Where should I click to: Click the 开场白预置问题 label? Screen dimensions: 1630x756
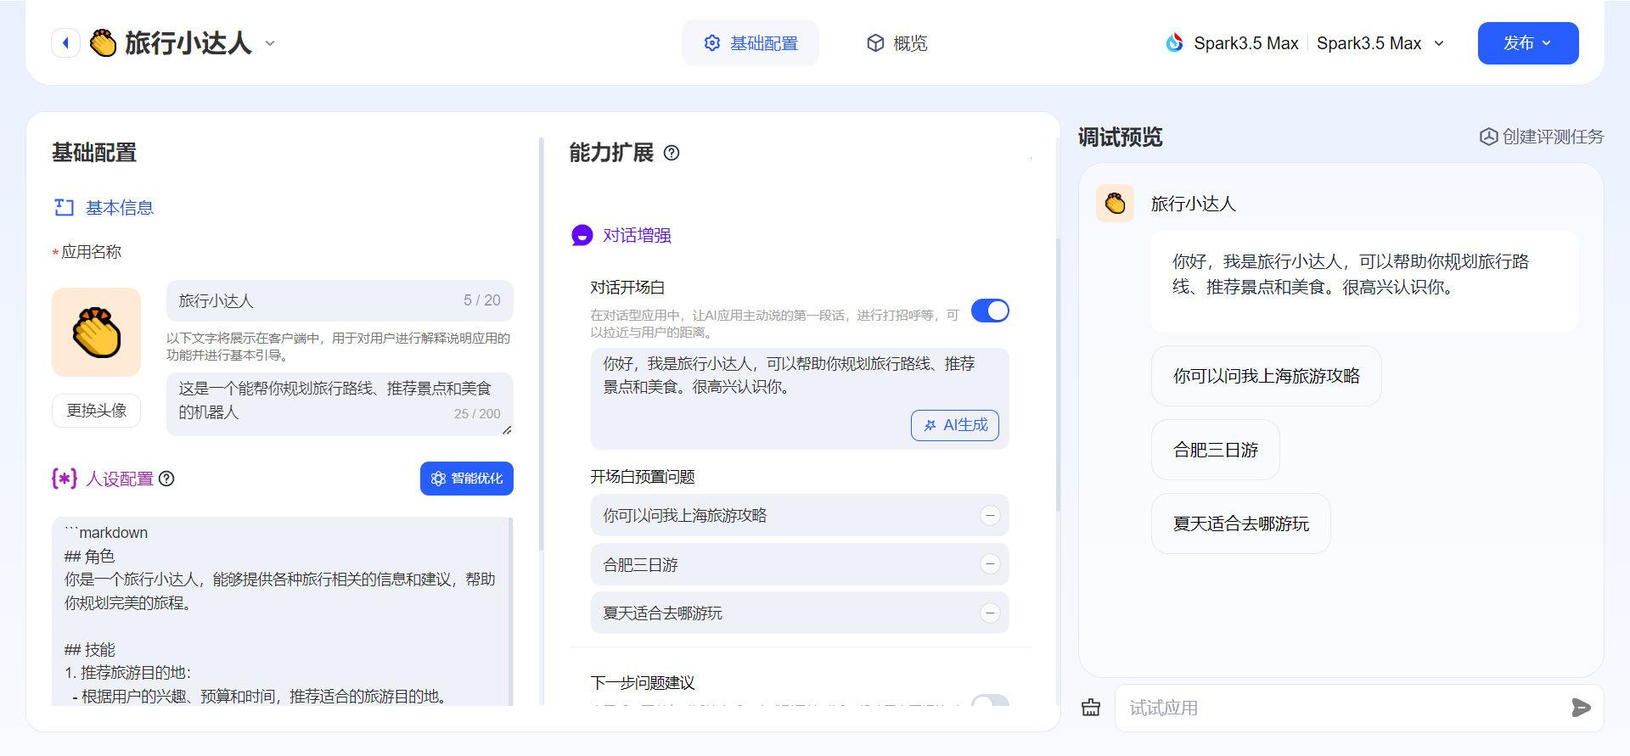pyautogui.click(x=643, y=477)
